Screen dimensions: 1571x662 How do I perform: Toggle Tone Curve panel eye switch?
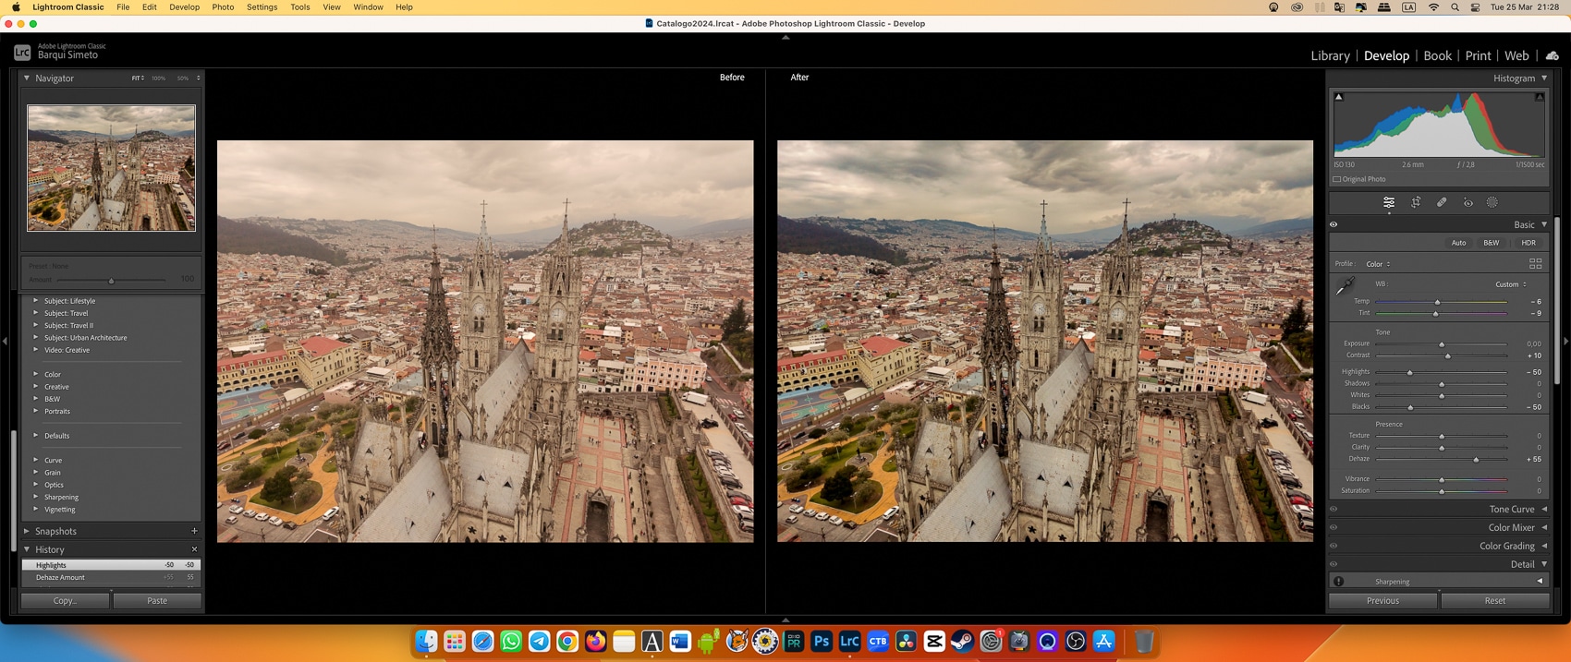[x=1334, y=509]
